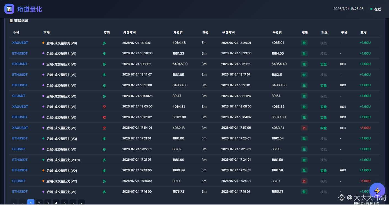Click the green dot before 后端-成交量压力(V3-1)
Viewport: 389px width, 205px height.
coord(43,160)
